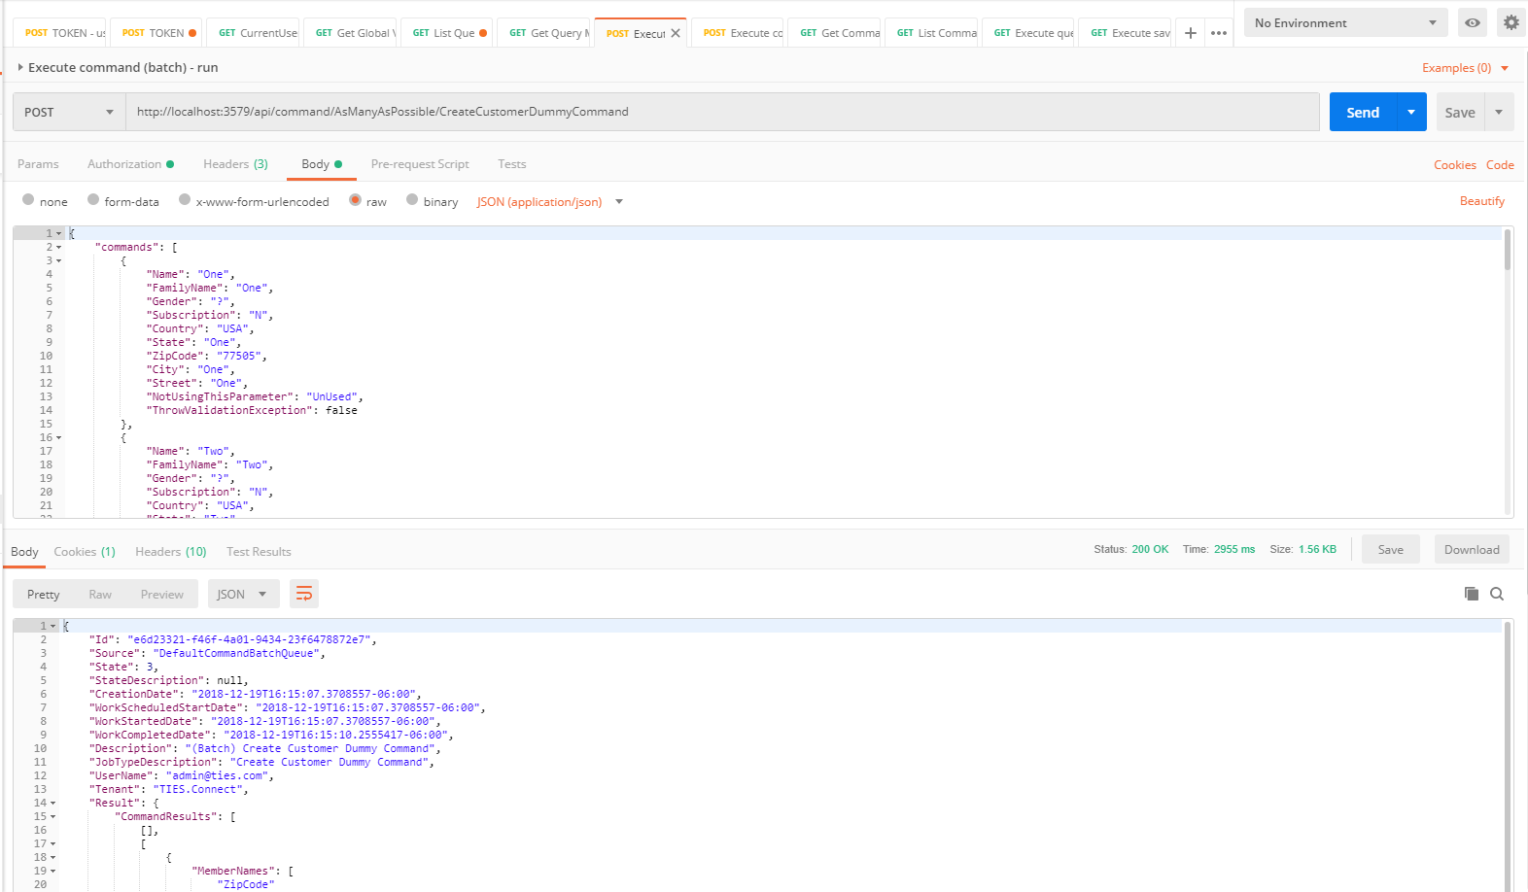The image size is (1528, 892).
Task: Close the active Execute command tab
Action: click(x=676, y=33)
